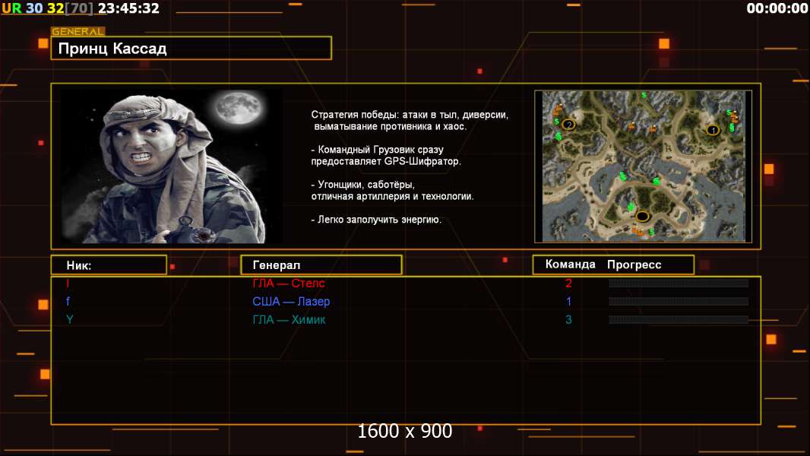Screen dimensions: 810x456
Task: Click "ГЛА — Стелс" general entry
Action: click(x=289, y=283)
